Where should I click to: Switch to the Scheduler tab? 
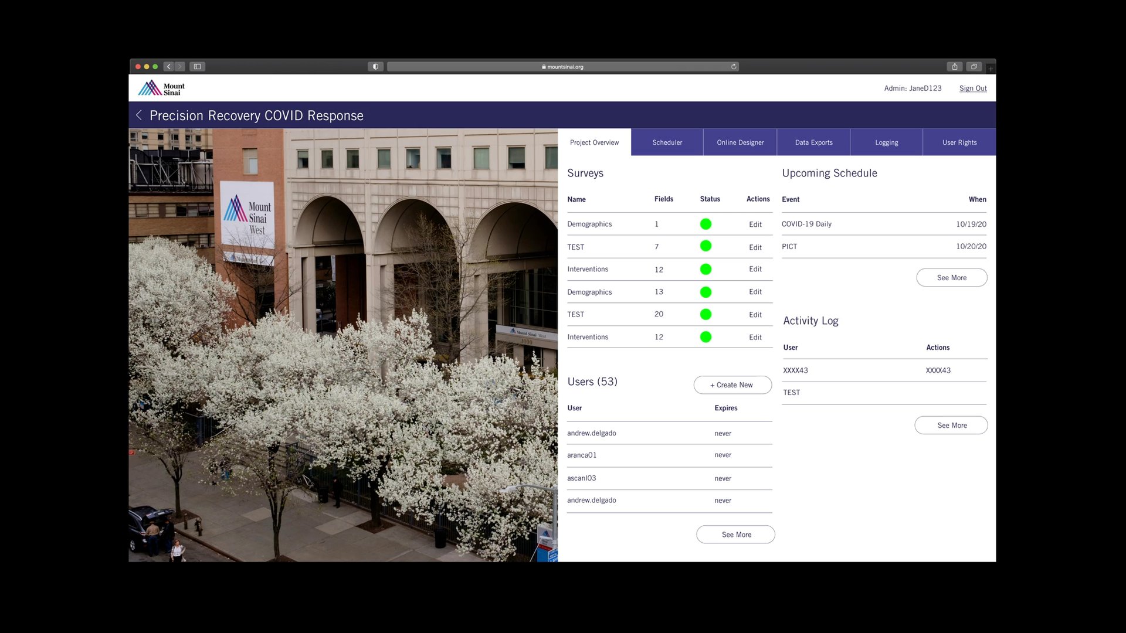(x=667, y=142)
